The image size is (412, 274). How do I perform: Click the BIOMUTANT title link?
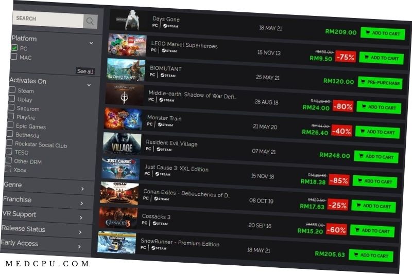[x=165, y=68]
